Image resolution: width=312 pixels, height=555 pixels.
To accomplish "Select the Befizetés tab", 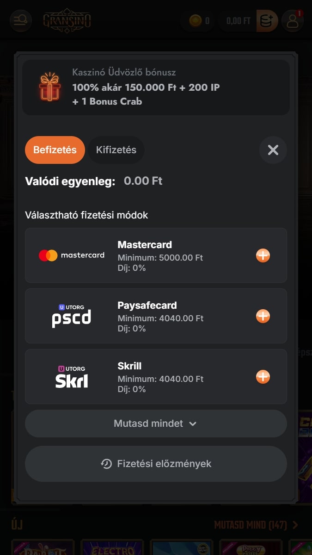I will pos(55,150).
